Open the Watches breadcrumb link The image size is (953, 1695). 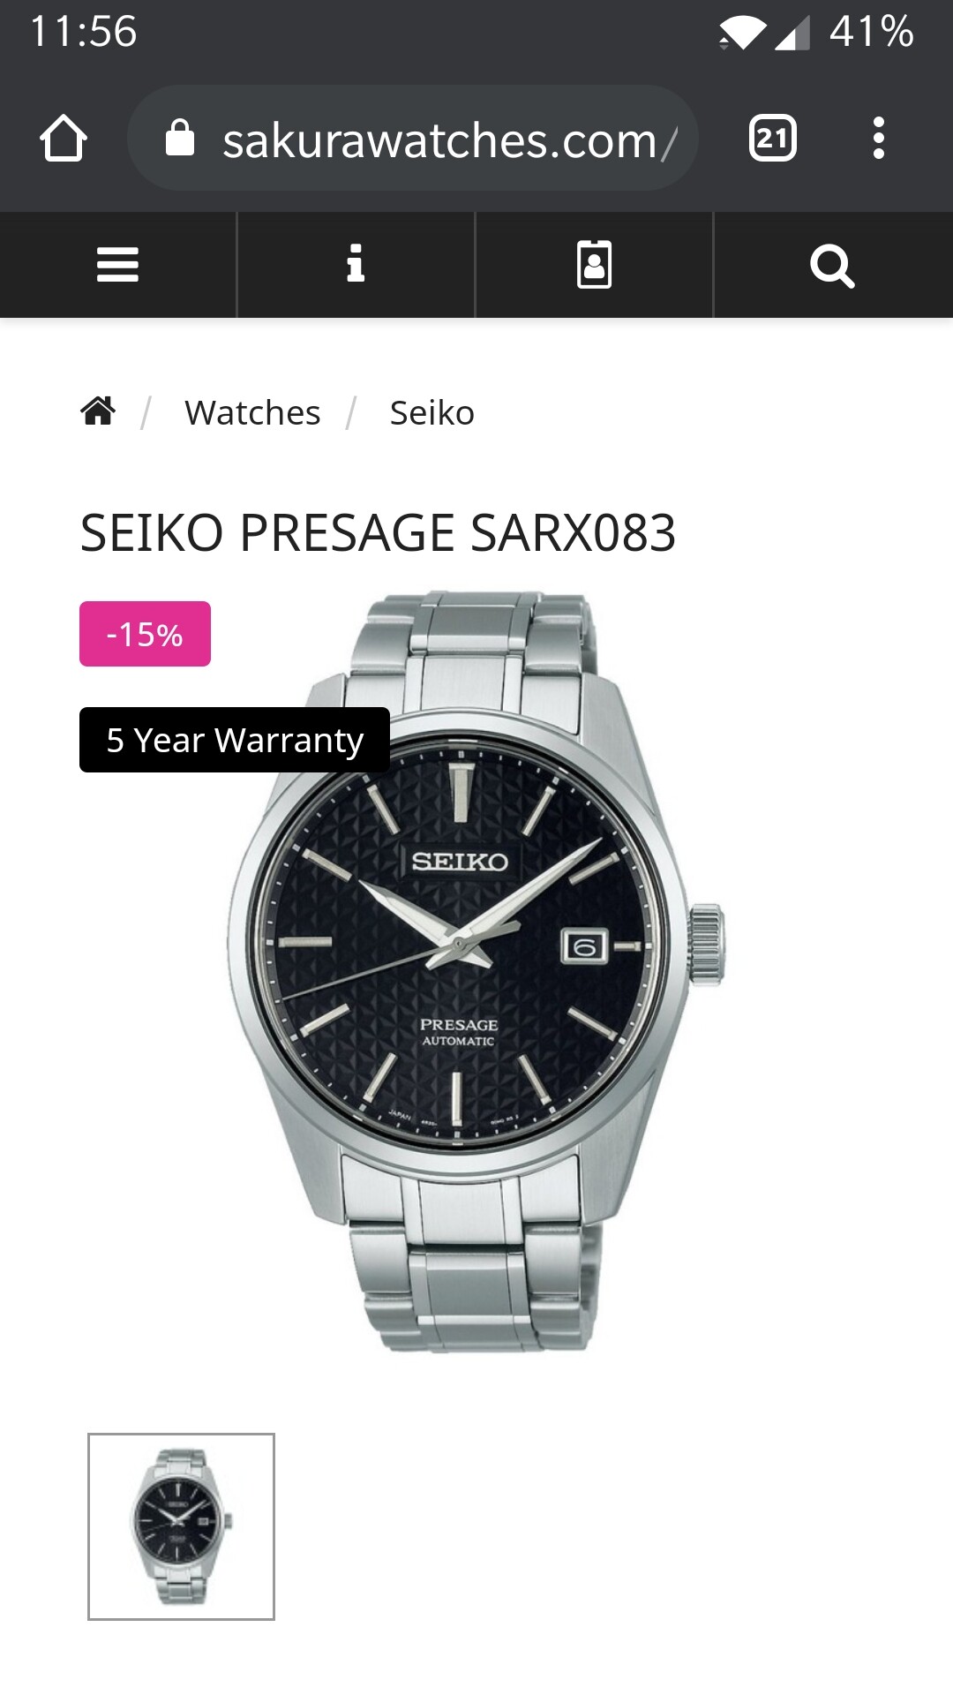252,412
